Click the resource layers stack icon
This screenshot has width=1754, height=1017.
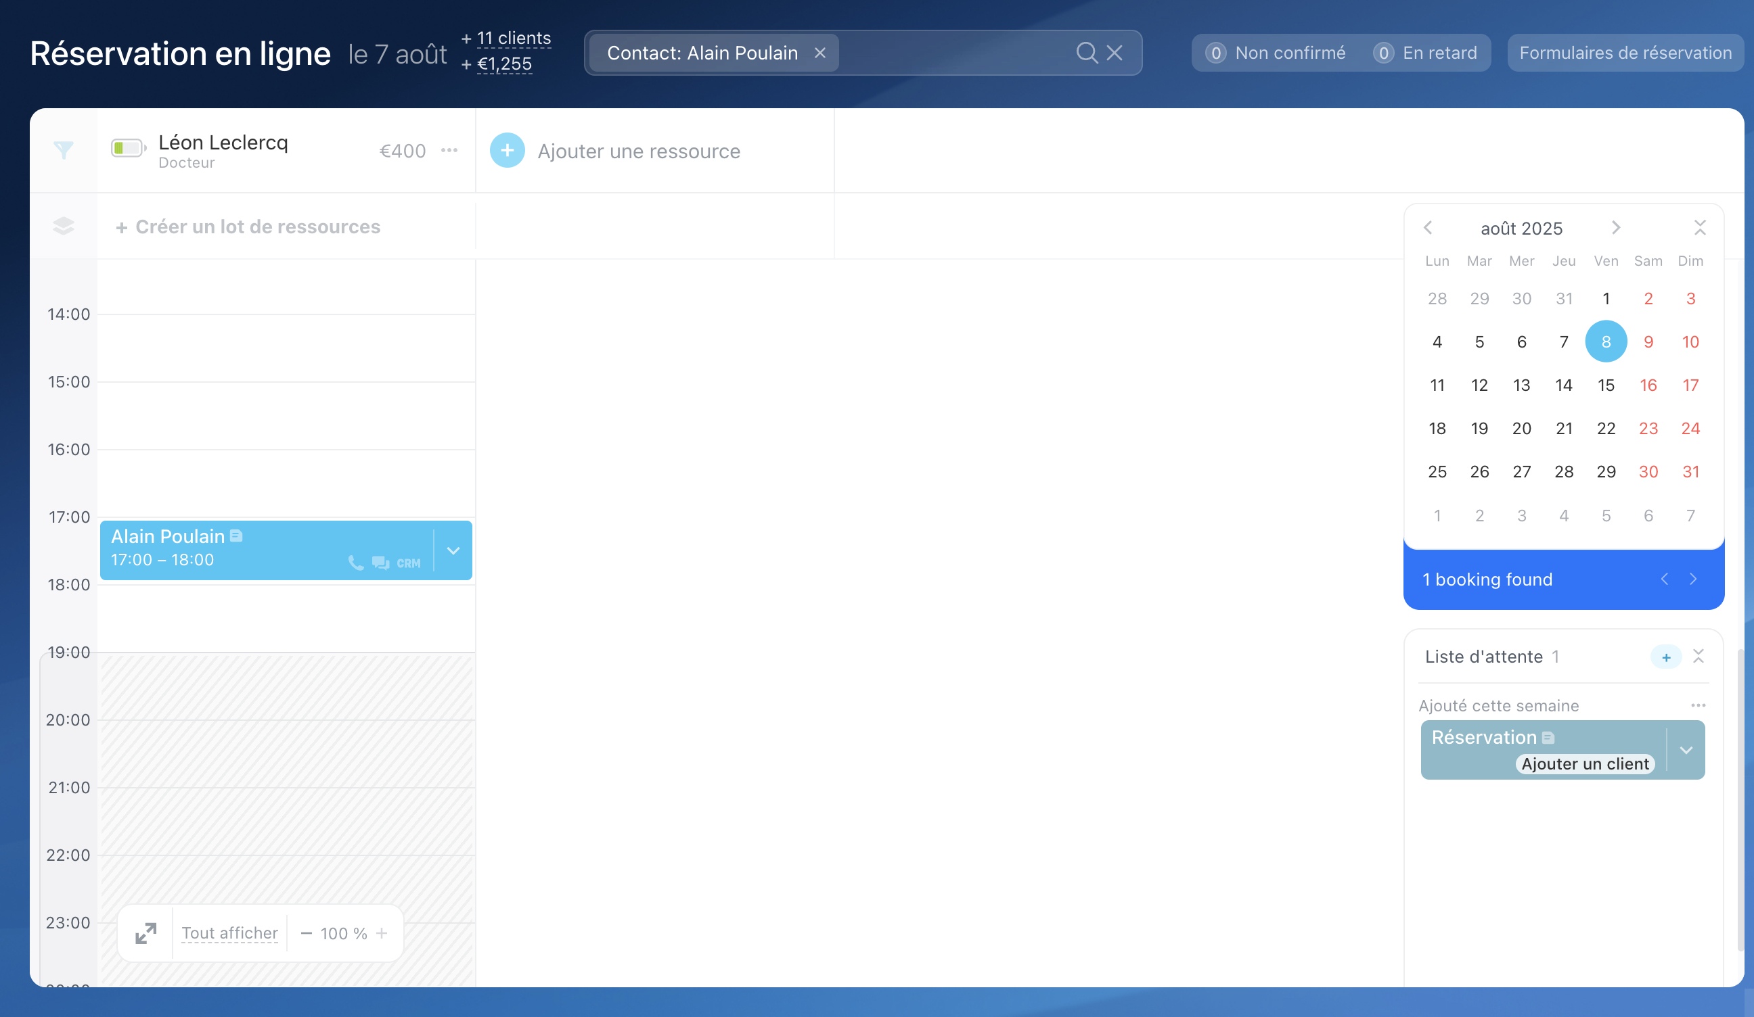pyautogui.click(x=64, y=226)
